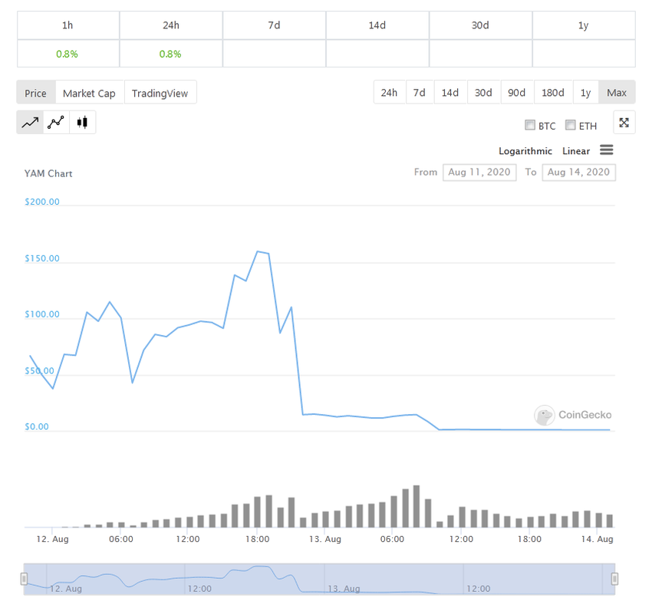
Task: Switch the scale to Logarithmic
Action: [525, 151]
